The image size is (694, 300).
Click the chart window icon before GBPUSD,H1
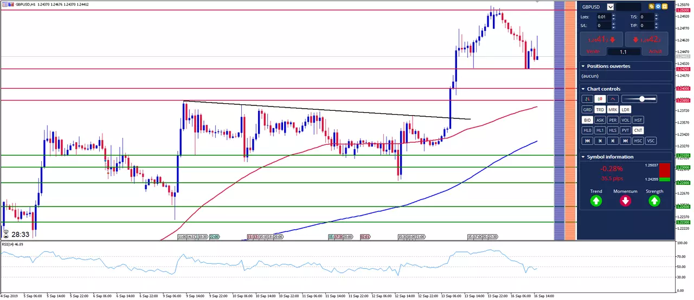(x=4, y=4)
